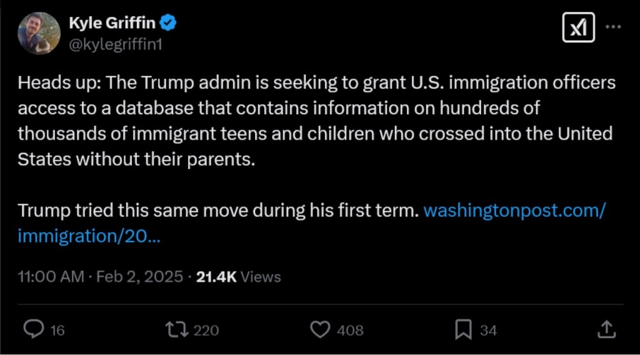This screenshot has height=355, width=640.
Task: Open the washingtonpost.com article link
Action: coord(514,211)
